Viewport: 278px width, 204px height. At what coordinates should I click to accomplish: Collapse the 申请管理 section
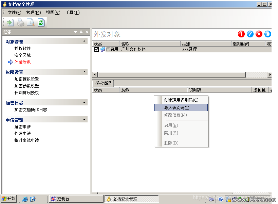coord(84,119)
